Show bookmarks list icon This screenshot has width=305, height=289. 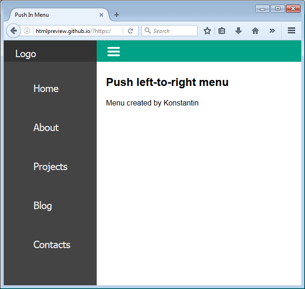coord(222,31)
